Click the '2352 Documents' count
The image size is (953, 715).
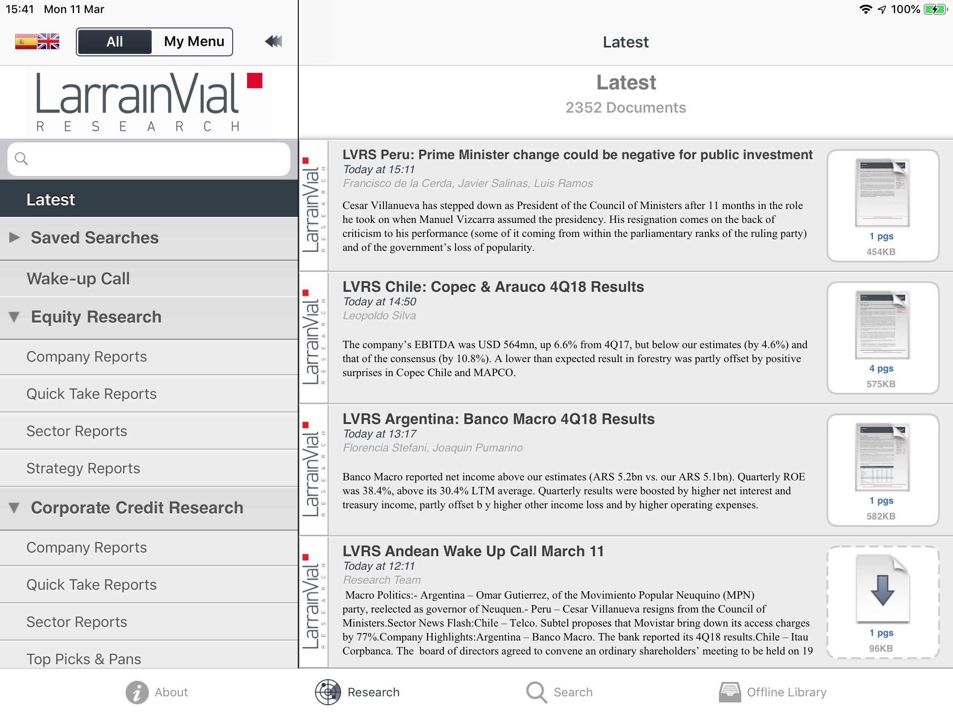(625, 108)
